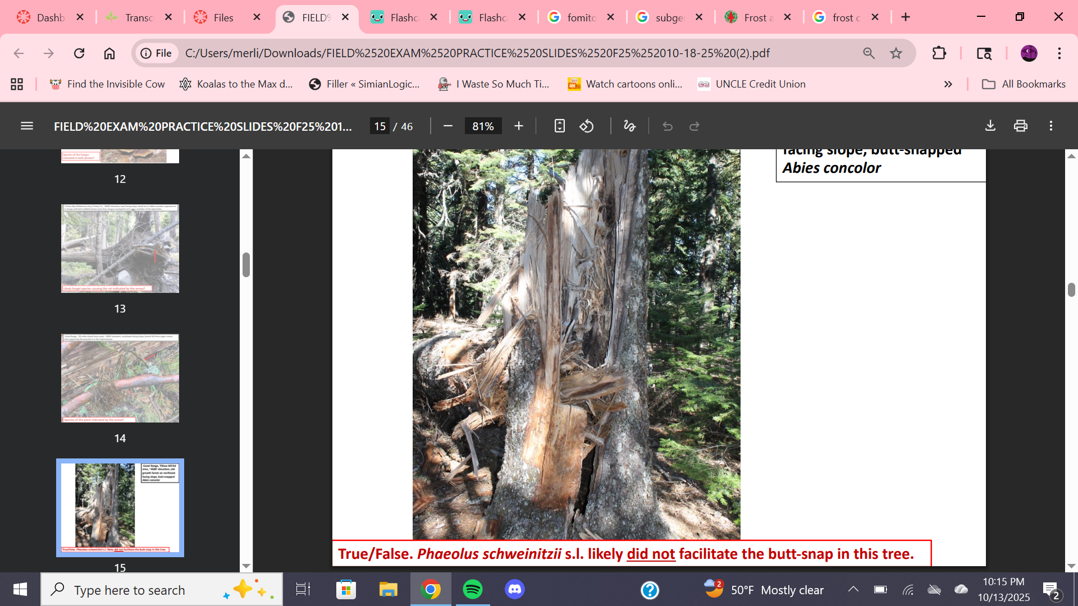The image size is (1078, 606).
Task: Open the UNCLE Credit Union bookmark
Action: coord(751,84)
